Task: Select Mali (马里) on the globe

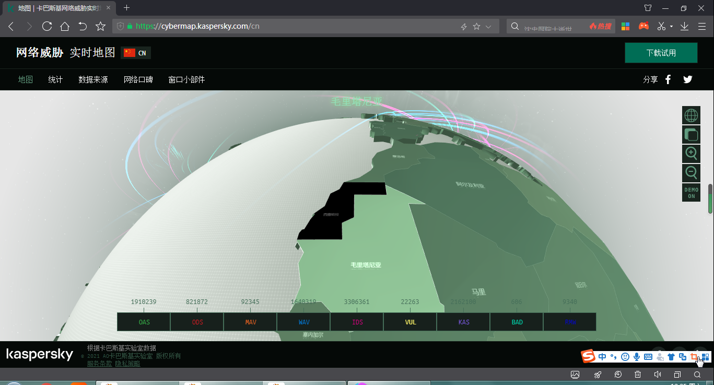Action: pyautogui.click(x=478, y=292)
